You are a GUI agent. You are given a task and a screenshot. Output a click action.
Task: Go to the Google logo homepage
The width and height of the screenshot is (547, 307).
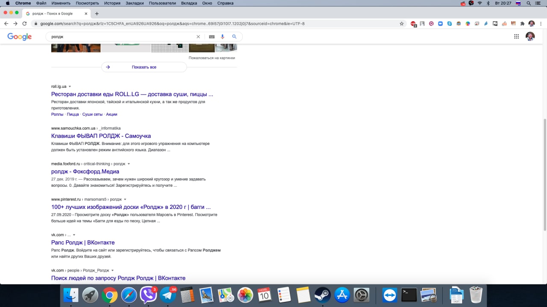20,37
